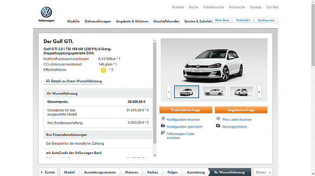Click the folder icon beside Konfiguration speichern
The width and height of the screenshot is (315, 176).
coord(163,126)
